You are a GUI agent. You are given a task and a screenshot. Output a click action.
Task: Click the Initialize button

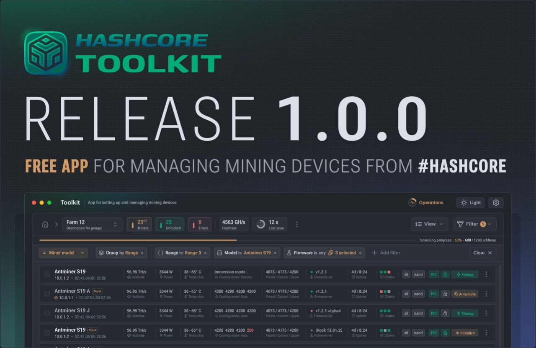point(464,333)
